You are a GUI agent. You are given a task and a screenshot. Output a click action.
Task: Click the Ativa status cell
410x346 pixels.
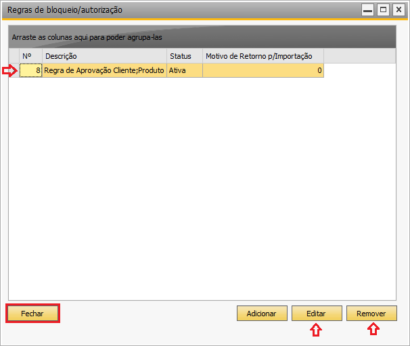click(x=185, y=70)
